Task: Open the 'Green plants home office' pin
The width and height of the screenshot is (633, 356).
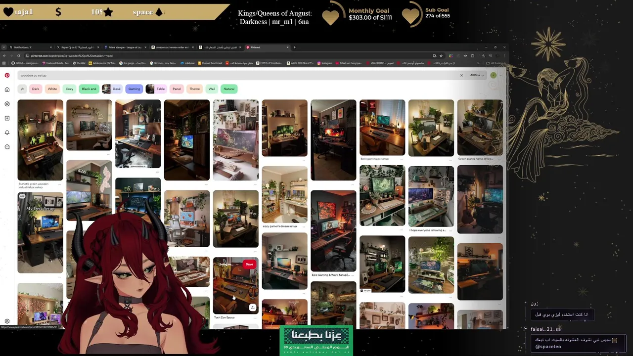Action: 480,128
